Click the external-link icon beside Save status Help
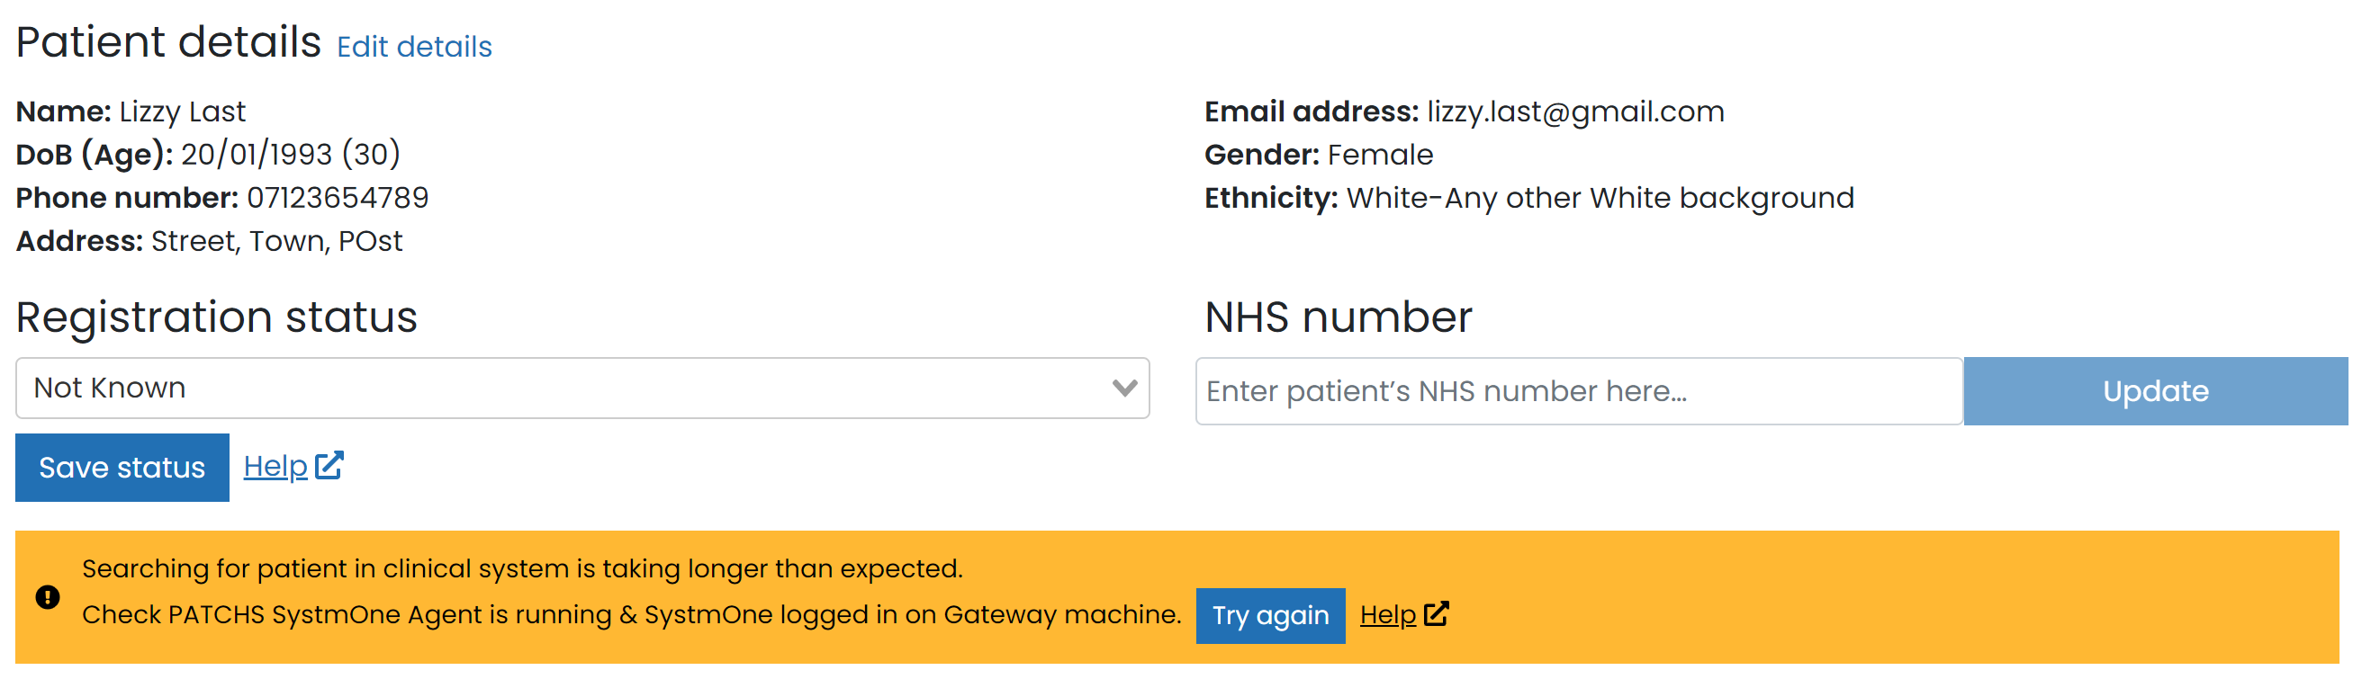Image resolution: width=2353 pixels, height=679 pixels. click(329, 466)
